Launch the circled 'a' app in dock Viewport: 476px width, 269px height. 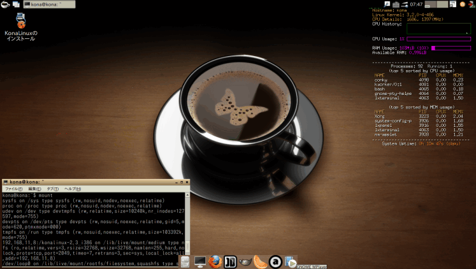pyautogui.click(x=275, y=262)
